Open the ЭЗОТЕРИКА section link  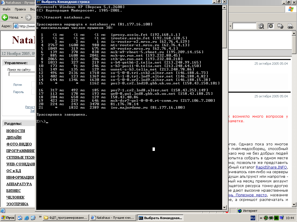point(17,204)
